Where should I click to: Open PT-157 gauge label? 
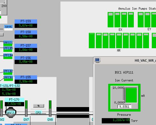point(26,46)
